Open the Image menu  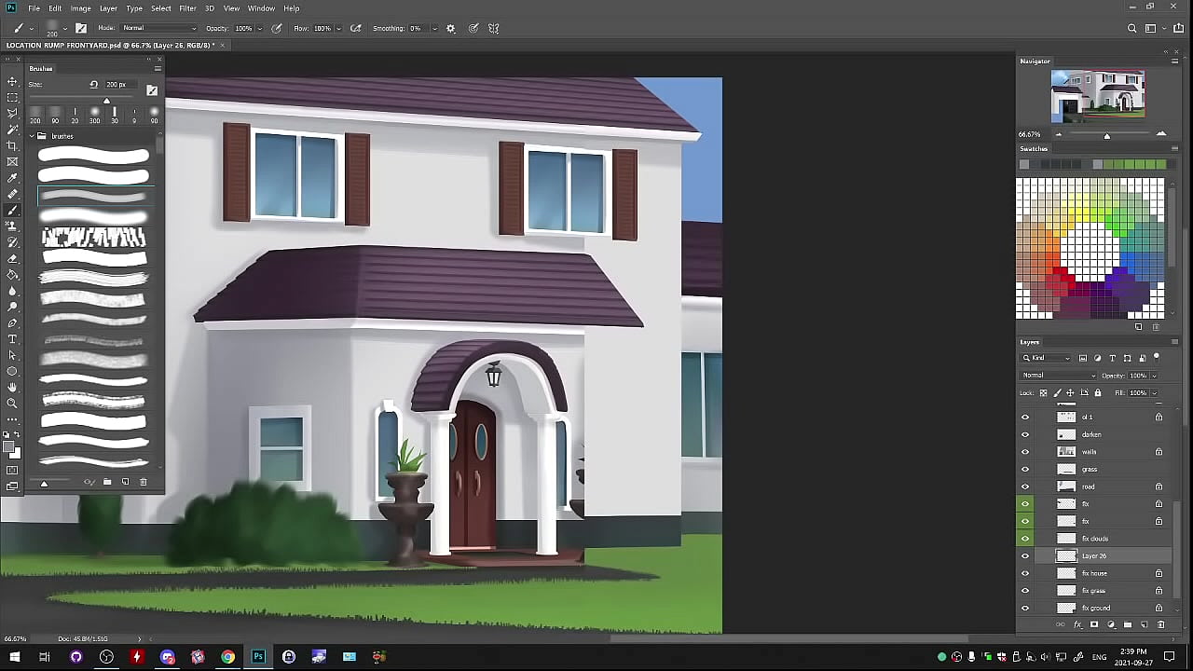81,8
